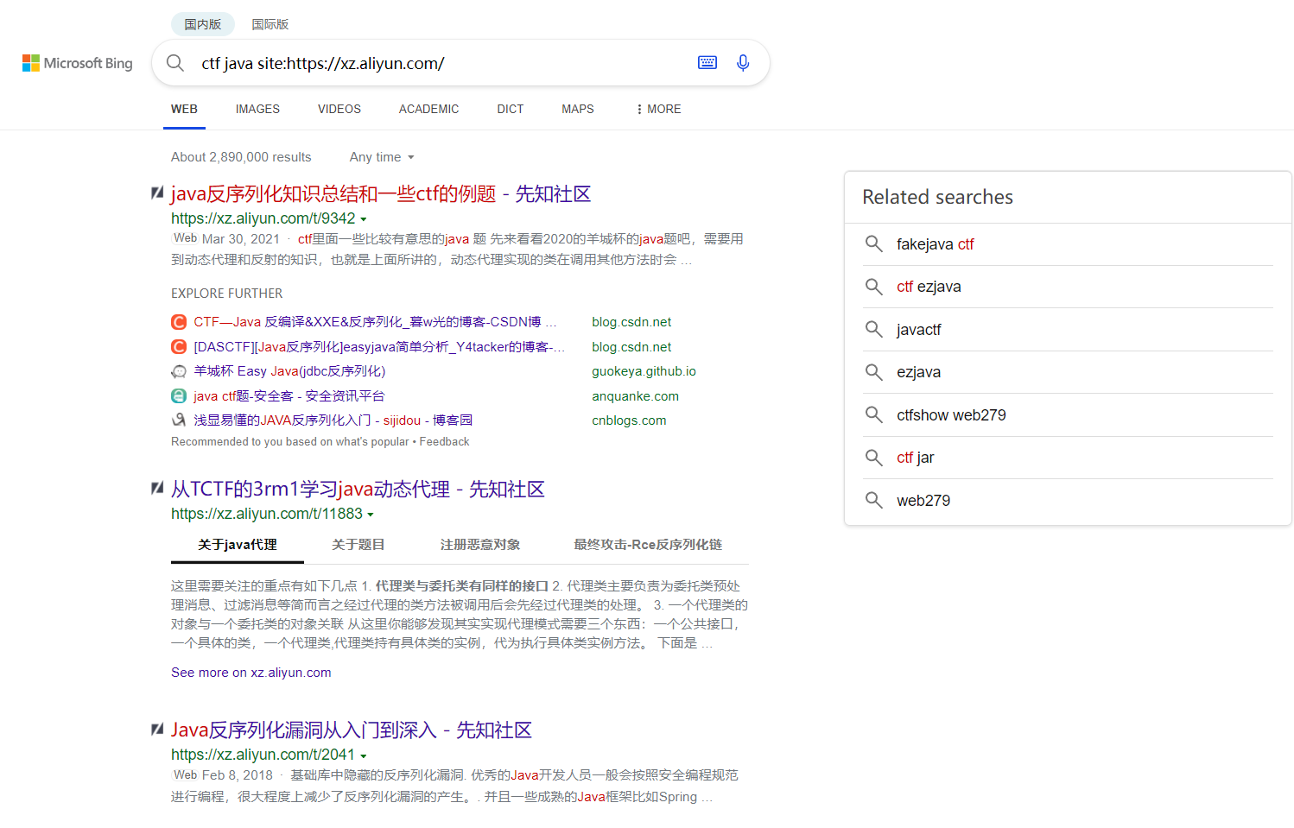Image resolution: width=1294 pixels, height=828 pixels.
Task: Start voice search with microphone icon
Action: (x=743, y=63)
